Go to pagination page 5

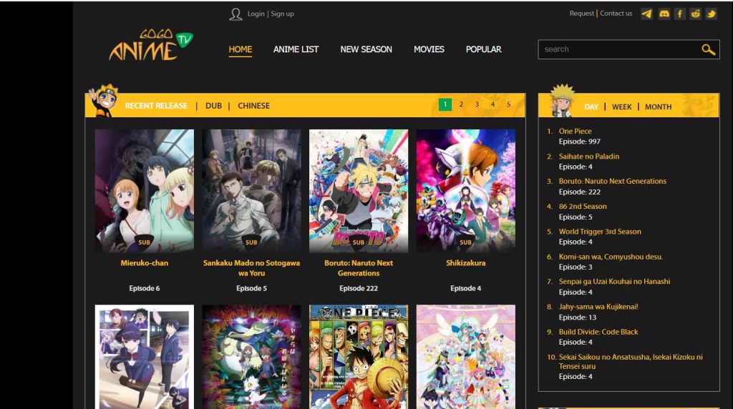pos(509,104)
